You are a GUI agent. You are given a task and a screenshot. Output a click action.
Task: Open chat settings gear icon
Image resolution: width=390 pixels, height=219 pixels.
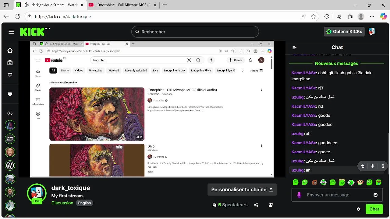click(359, 209)
